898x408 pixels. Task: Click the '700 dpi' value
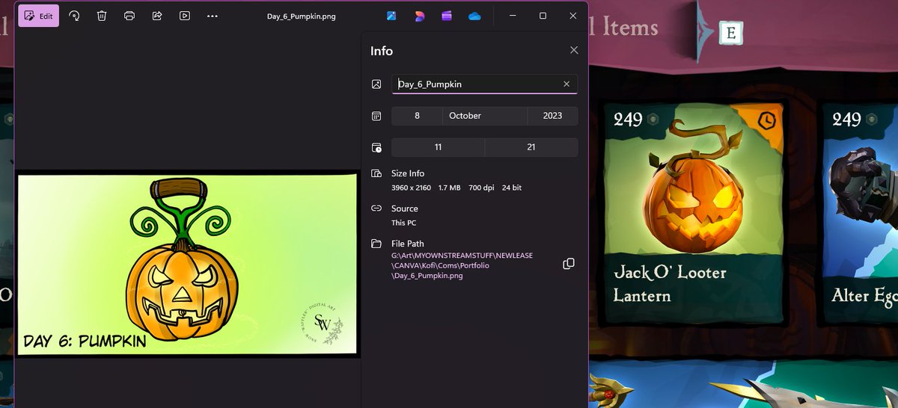(480, 188)
